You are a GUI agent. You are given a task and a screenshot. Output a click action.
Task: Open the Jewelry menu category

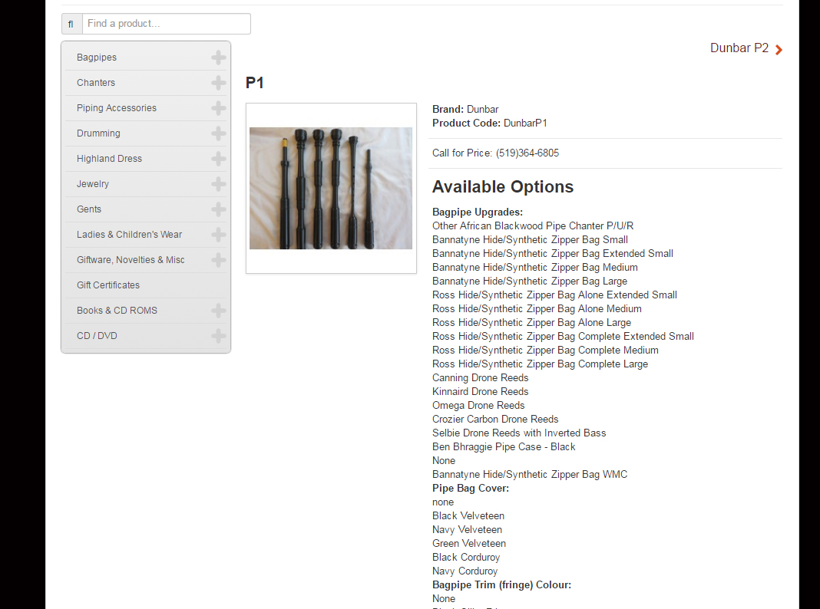[93, 184]
